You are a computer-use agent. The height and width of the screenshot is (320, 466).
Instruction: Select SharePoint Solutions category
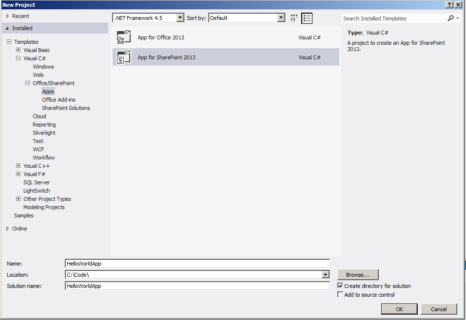tap(66, 108)
